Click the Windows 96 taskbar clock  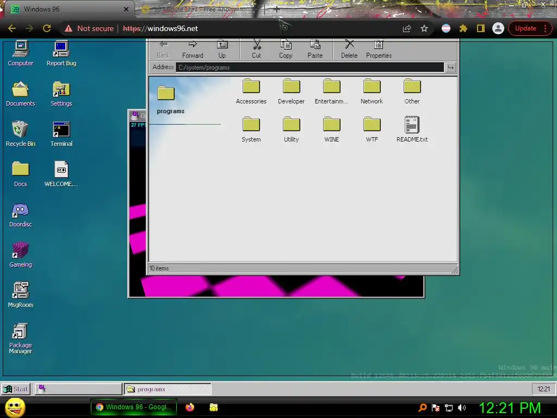coord(543,389)
